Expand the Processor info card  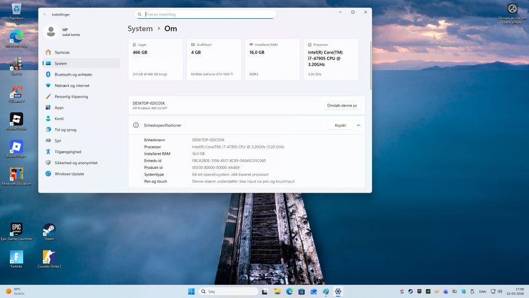pos(330,60)
